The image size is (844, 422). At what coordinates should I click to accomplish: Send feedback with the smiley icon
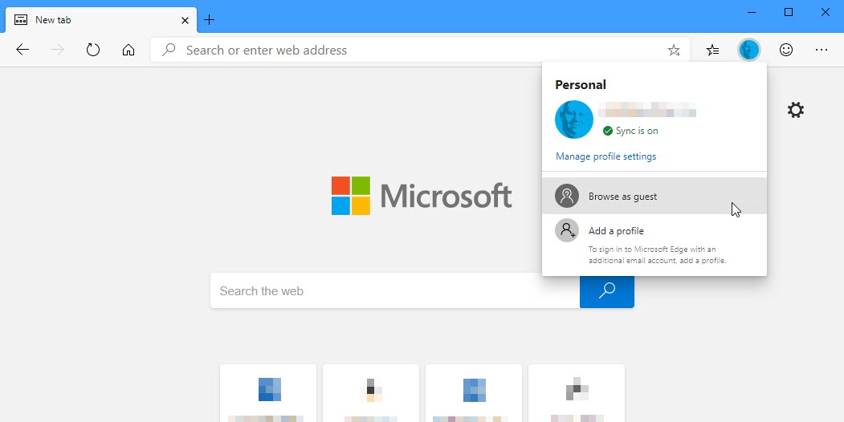click(786, 50)
